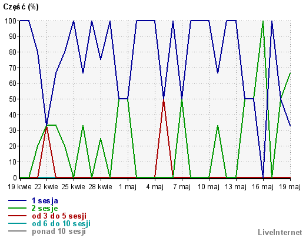Select the '2 sesje' legend label

[x=45, y=208]
